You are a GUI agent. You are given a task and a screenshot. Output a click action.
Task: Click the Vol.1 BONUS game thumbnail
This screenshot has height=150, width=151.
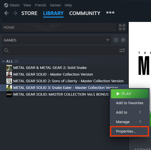coord(9,94)
